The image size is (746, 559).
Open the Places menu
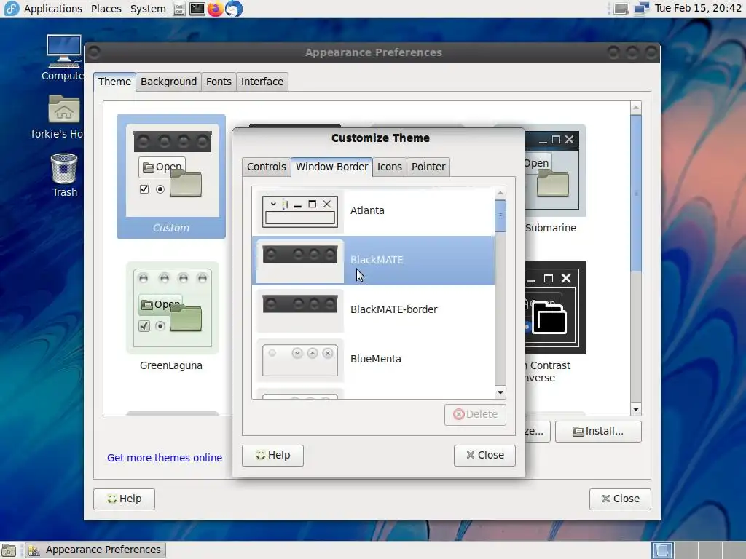pyautogui.click(x=106, y=9)
